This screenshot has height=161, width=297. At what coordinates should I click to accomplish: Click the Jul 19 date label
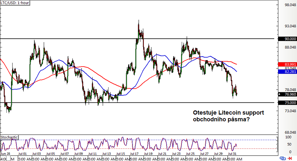(148, 154)
